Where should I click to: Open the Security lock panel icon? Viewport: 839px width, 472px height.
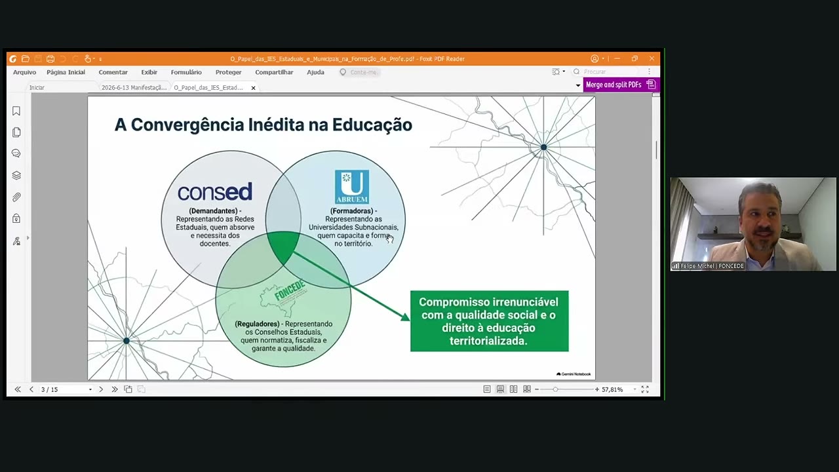[x=16, y=218]
